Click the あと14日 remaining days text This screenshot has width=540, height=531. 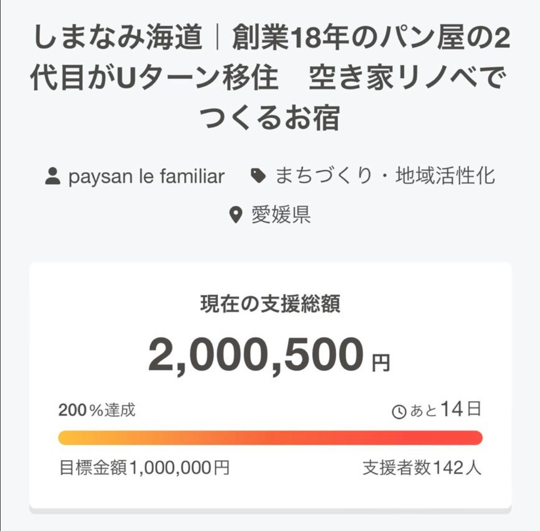click(445, 410)
